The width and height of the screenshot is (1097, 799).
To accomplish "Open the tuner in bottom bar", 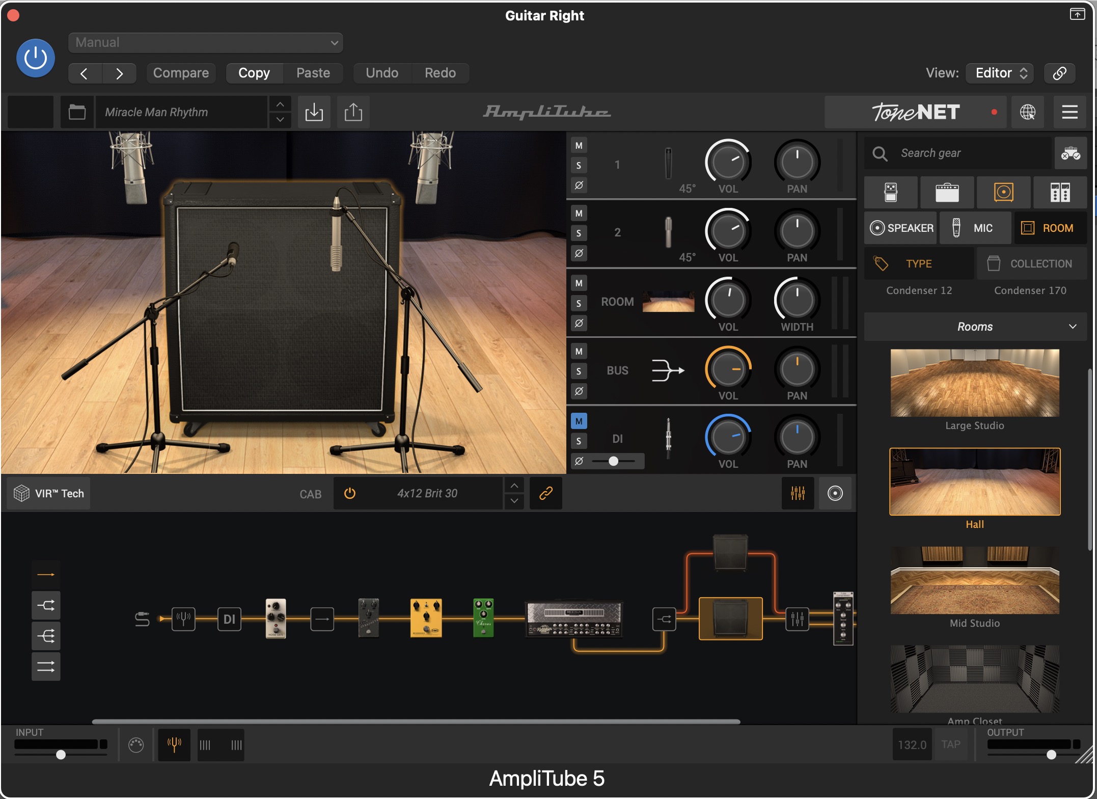I will [x=174, y=745].
